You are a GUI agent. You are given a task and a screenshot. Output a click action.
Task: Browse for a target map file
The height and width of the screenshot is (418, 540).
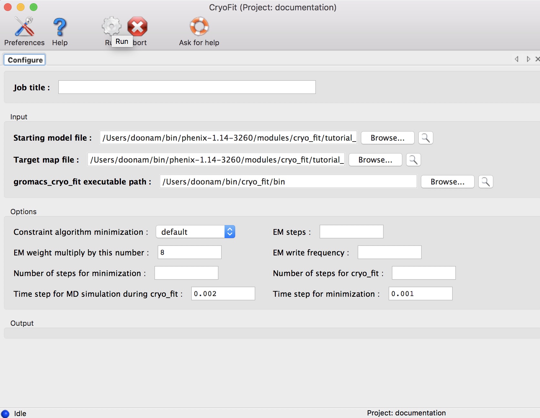click(x=375, y=160)
